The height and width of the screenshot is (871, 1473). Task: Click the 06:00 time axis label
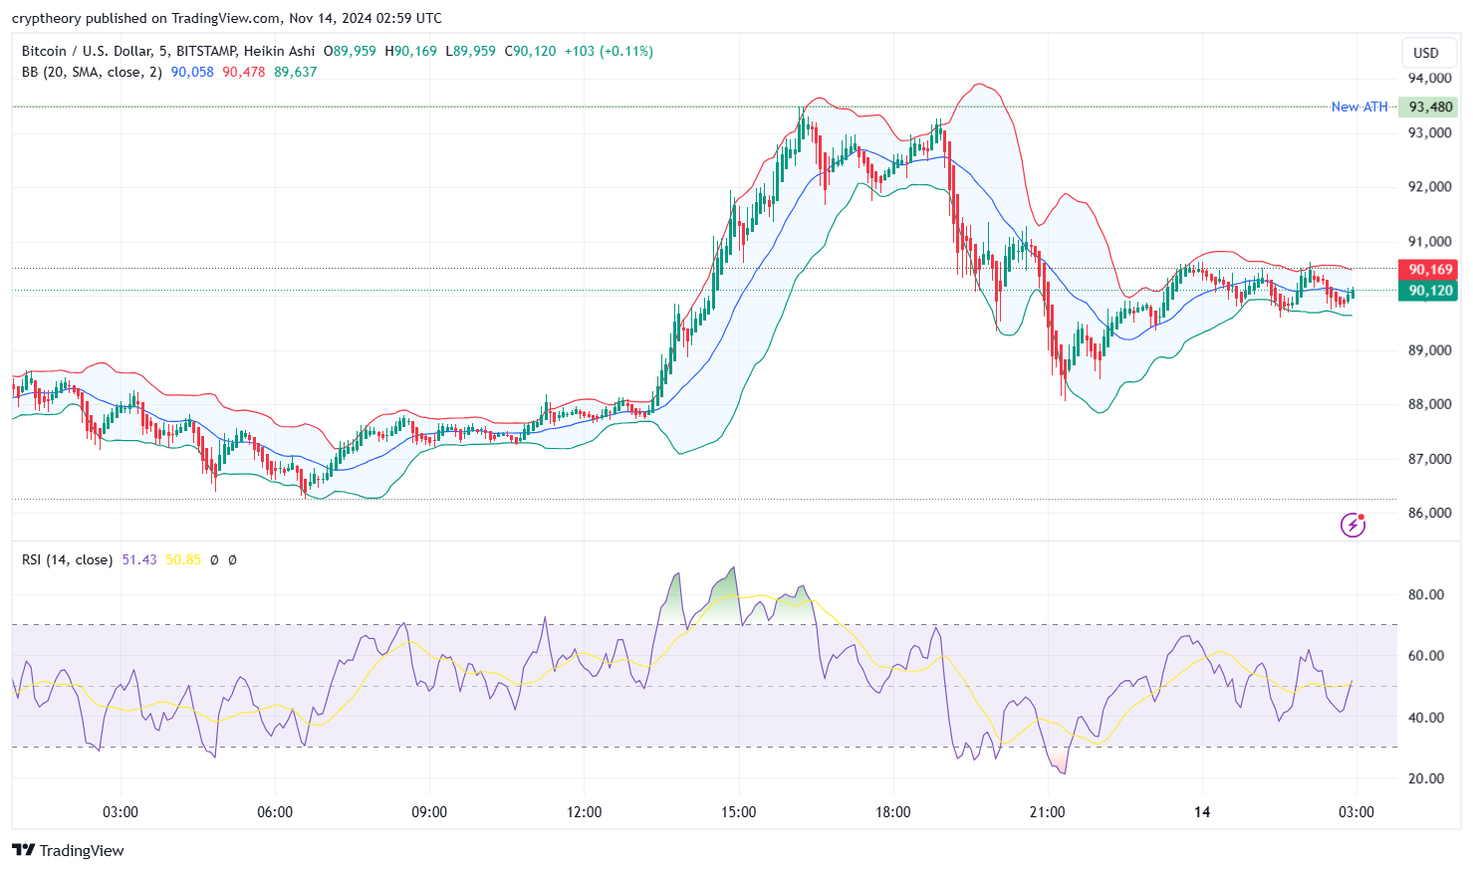click(x=275, y=812)
